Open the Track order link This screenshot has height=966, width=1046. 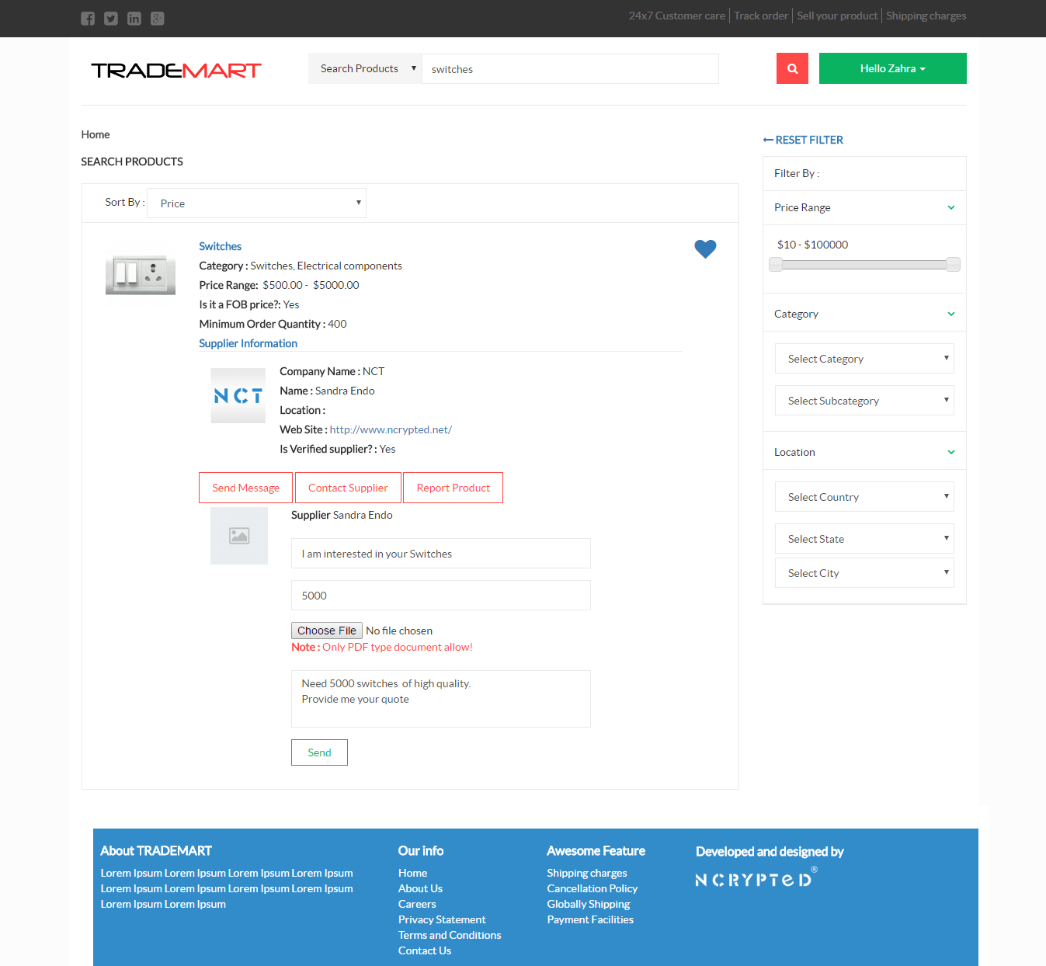(761, 16)
